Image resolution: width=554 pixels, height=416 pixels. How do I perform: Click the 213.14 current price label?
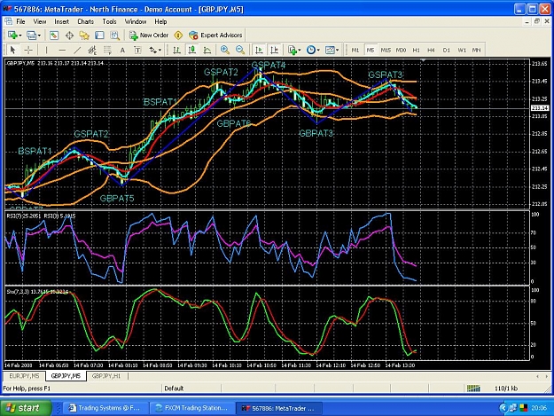540,108
